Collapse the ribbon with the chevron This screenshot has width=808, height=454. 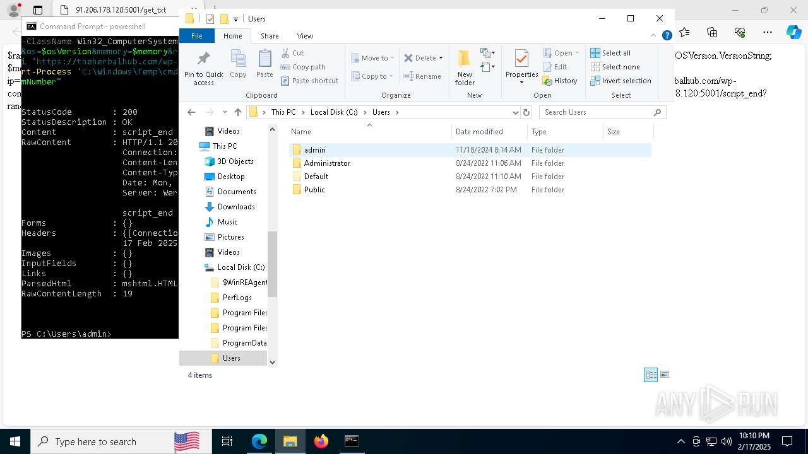(x=653, y=36)
